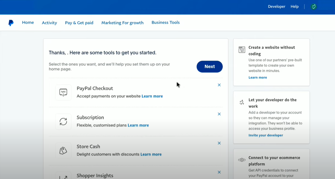This screenshot has height=179, width=335.
Task: Select the PayPal Checkout heading
Action: (x=95, y=88)
